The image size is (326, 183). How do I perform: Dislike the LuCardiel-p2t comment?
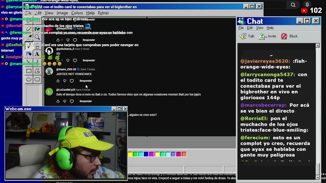(x=65, y=101)
